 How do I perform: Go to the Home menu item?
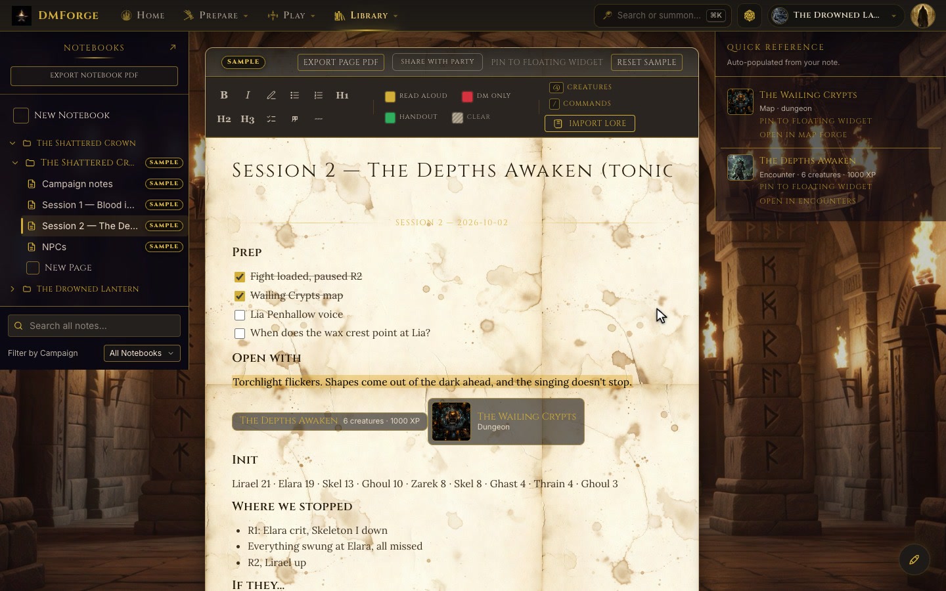(x=143, y=15)
